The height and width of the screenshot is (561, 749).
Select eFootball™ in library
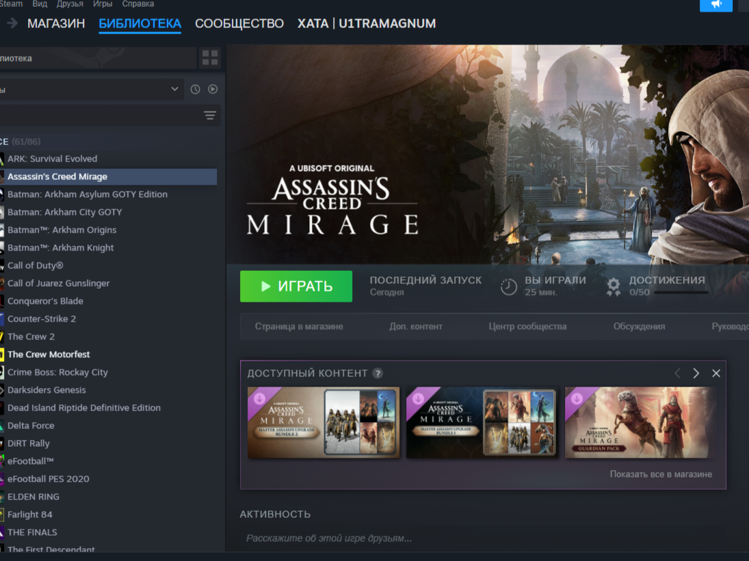coord(109,461)
